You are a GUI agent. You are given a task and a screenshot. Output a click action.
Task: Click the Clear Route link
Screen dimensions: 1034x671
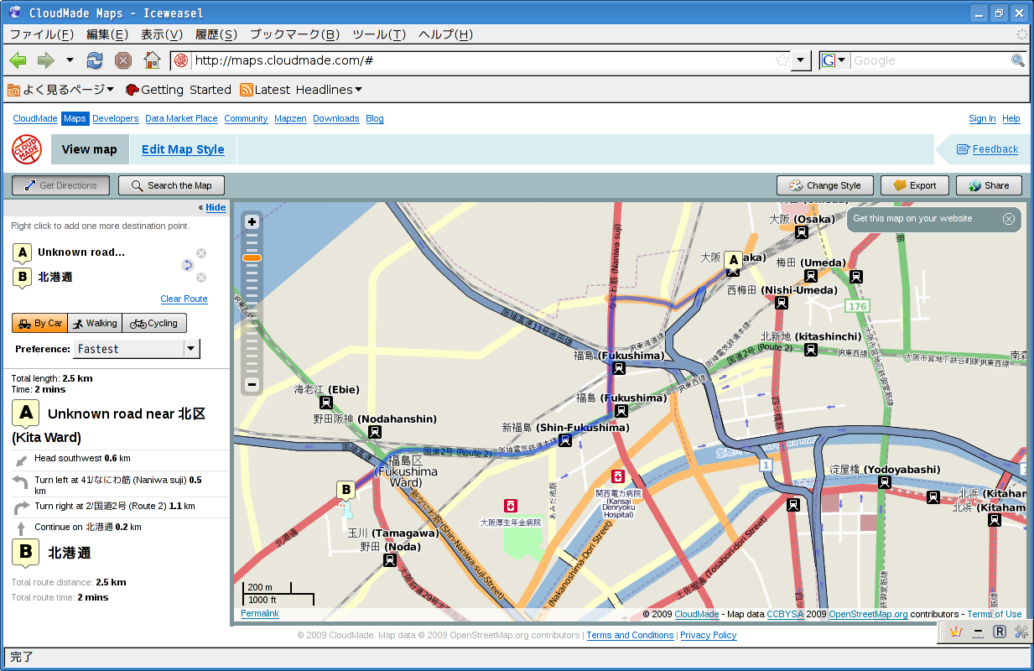point(184,299)
